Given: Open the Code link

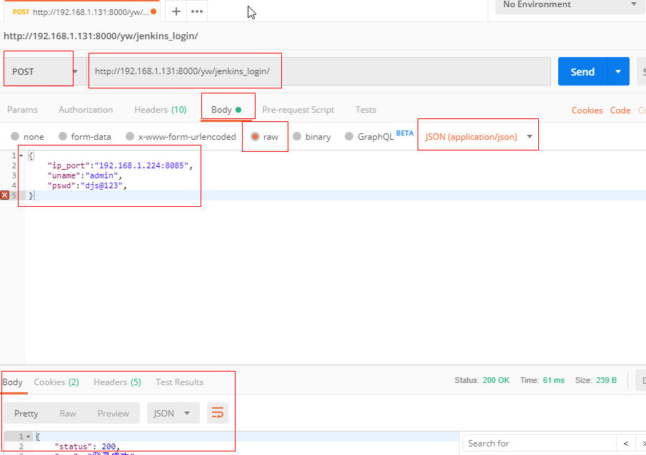Looking at the screenshot, I should pos(620,111).
